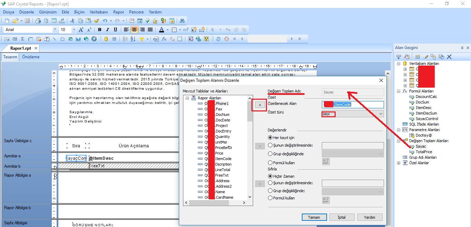Click the insert chart icon

(78, 39)
